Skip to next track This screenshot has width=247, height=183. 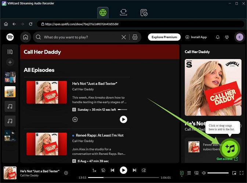pos(134,170)
